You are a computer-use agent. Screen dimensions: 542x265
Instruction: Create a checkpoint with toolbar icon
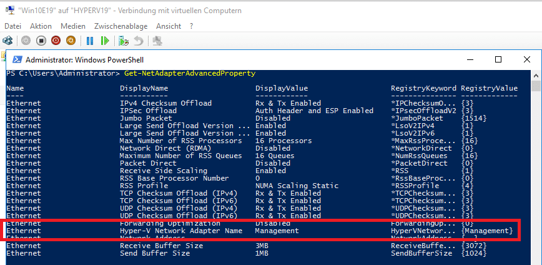[124, 41]
